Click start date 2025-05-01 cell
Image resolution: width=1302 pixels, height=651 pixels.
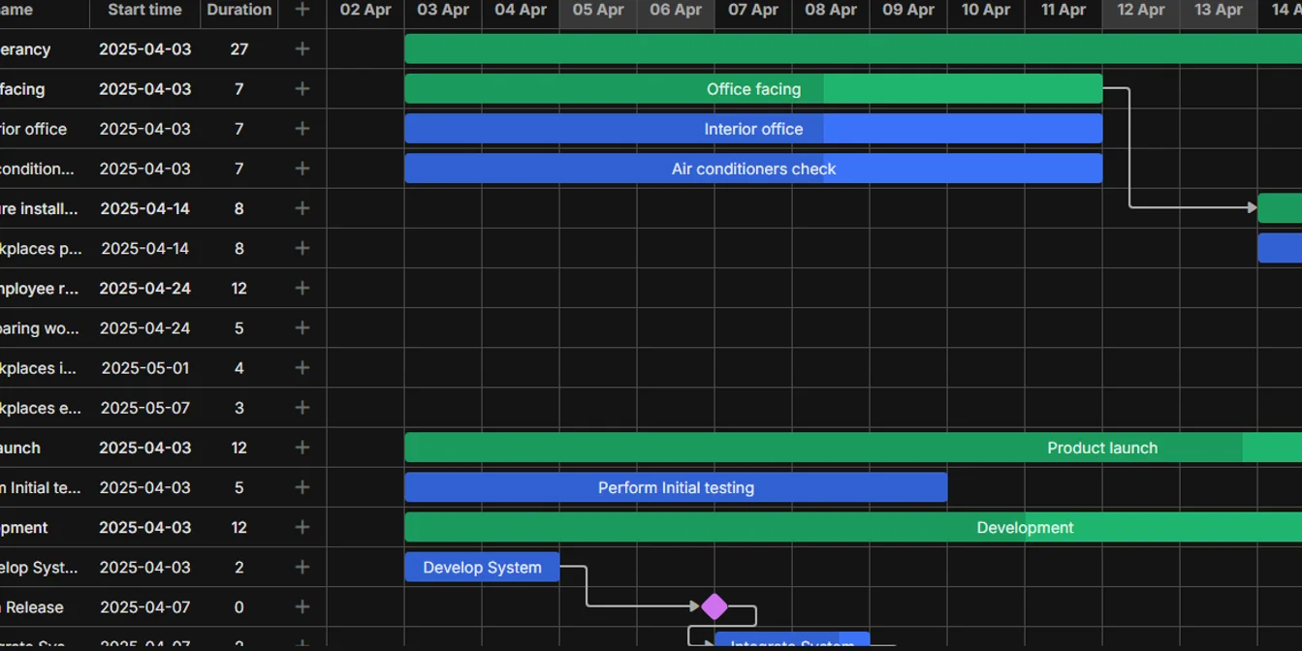tap(144, 368)
